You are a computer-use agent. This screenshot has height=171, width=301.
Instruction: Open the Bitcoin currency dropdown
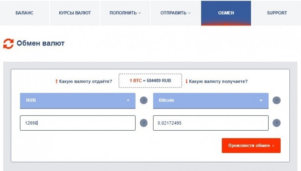(211, 101)
